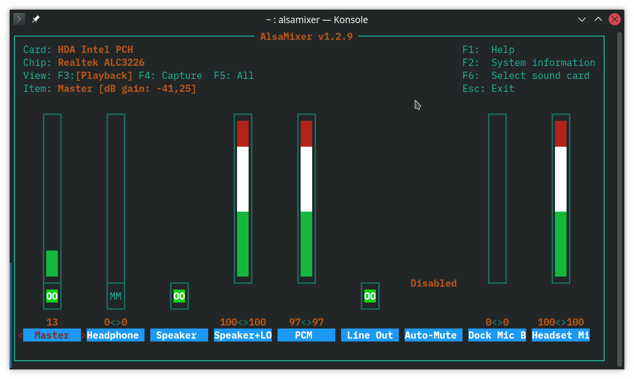
Task: Click F6 Select sound card entry
Action: tap(526, 76)
